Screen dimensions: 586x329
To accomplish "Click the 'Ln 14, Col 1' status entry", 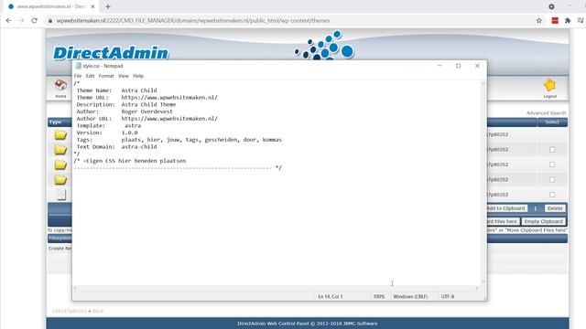I will 331,296.
